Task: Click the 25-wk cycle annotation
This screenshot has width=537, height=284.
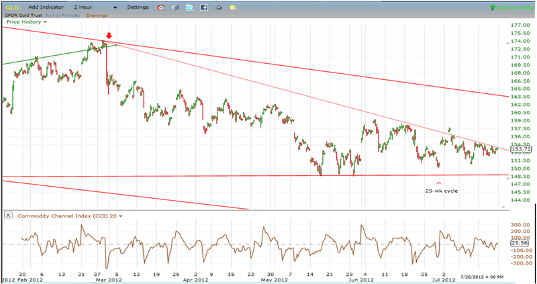Action: pyautogui.click(x=439, y=191)
